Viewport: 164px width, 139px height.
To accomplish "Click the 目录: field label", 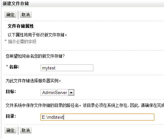I will 11,116.
